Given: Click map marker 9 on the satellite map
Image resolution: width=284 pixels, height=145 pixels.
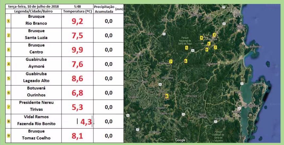Looking at the screenshot, I should (x=206, y=50).
